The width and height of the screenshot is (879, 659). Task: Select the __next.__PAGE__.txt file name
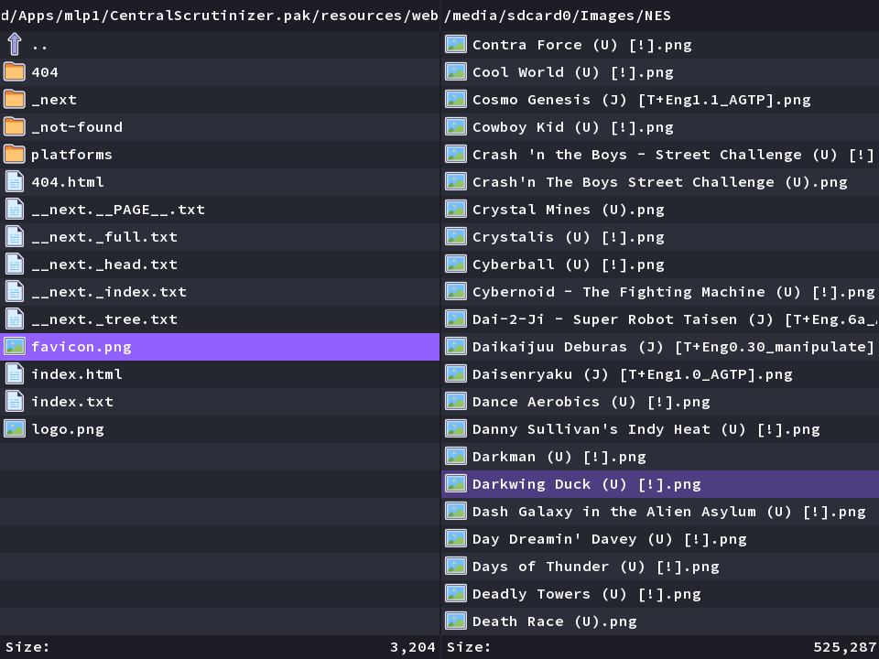(x=118, y=210)
